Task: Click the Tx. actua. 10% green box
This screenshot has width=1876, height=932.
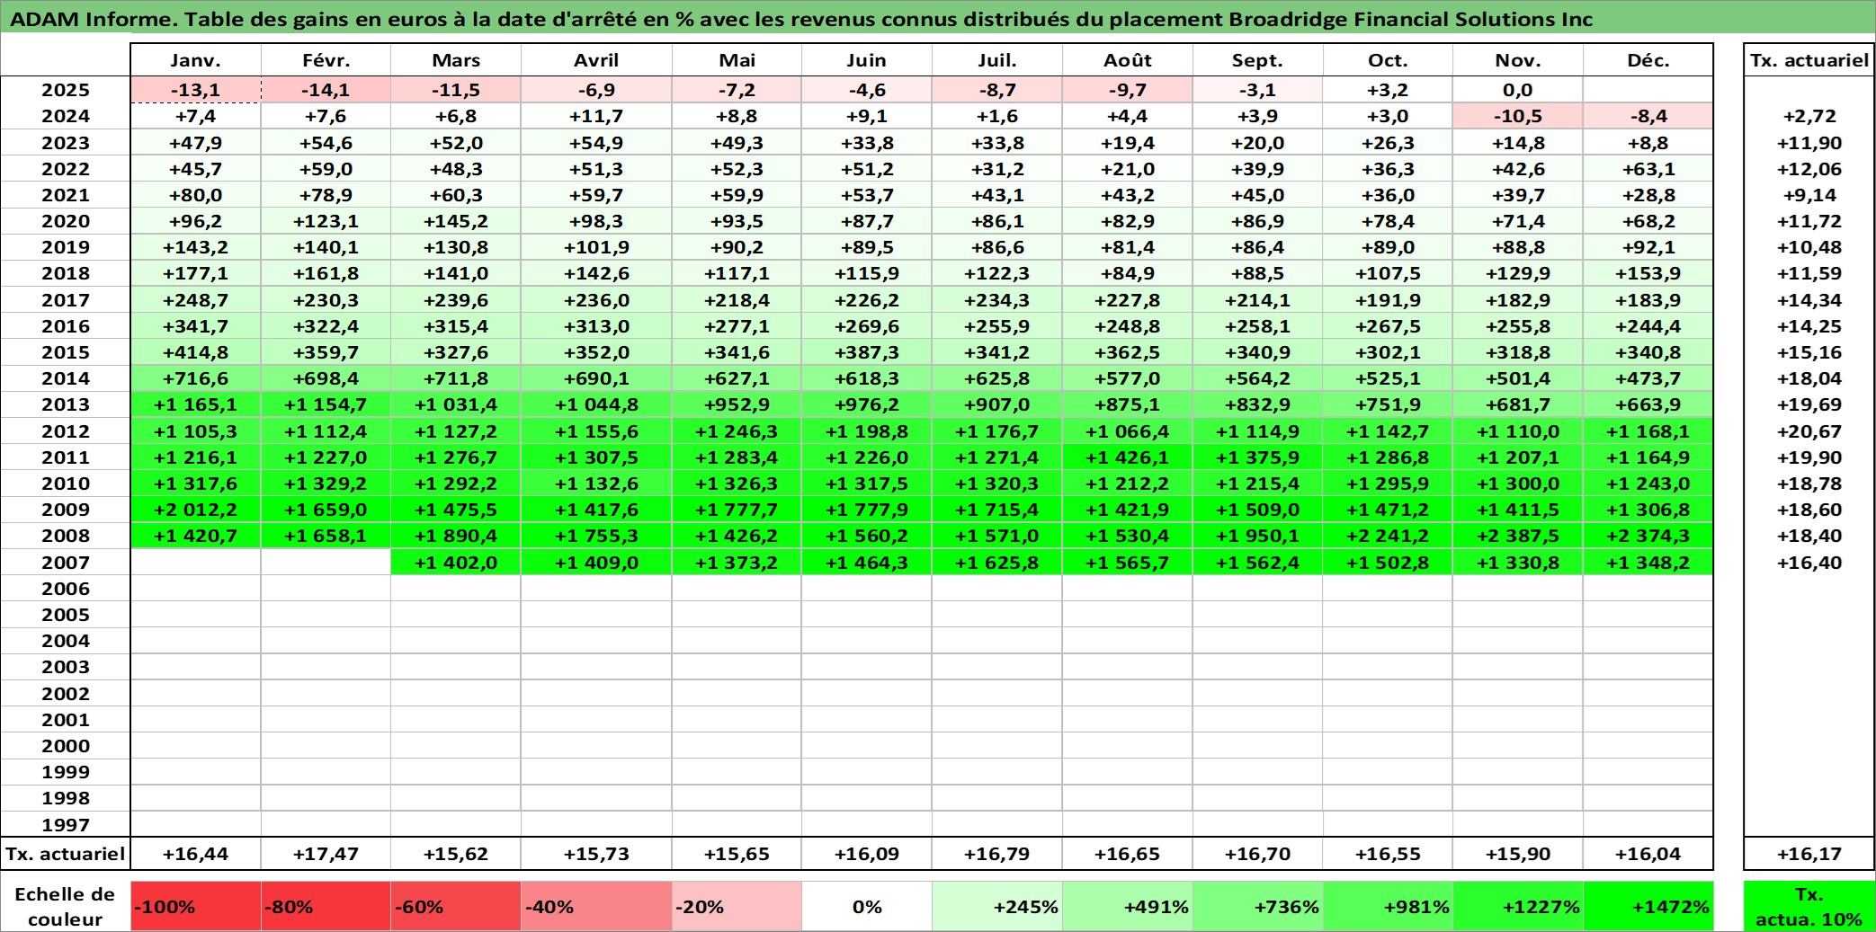Action: pyautogui.click(x=1809, y=907)
